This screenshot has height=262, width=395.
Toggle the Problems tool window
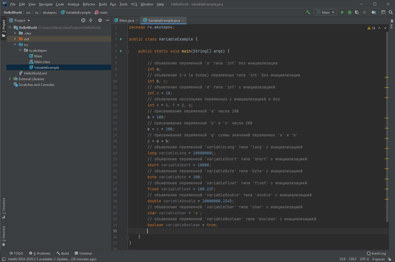tap(40, 253)
